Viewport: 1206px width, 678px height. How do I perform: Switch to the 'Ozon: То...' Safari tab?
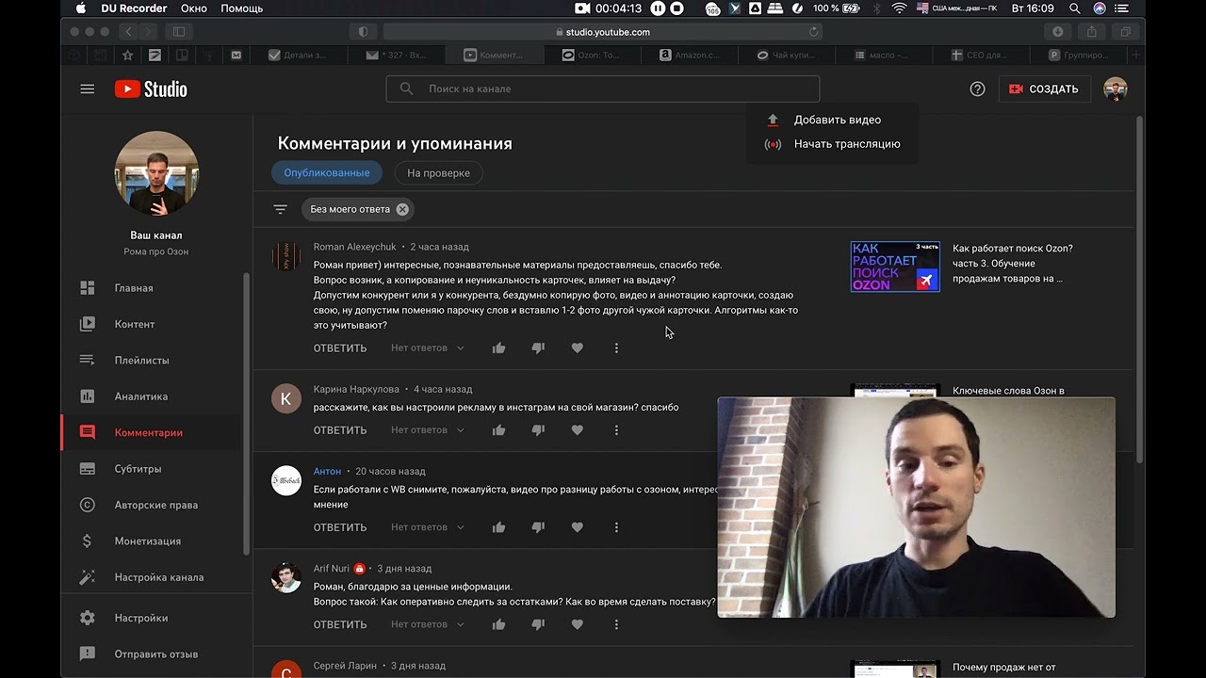[591, 56]
